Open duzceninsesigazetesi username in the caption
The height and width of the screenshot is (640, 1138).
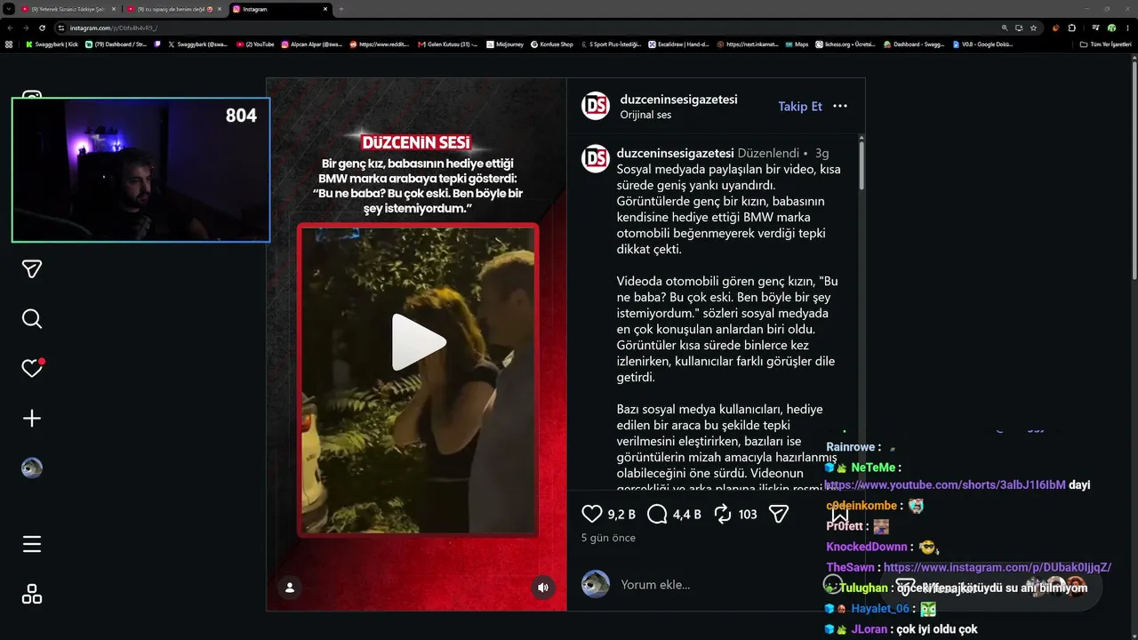point(675,153)
